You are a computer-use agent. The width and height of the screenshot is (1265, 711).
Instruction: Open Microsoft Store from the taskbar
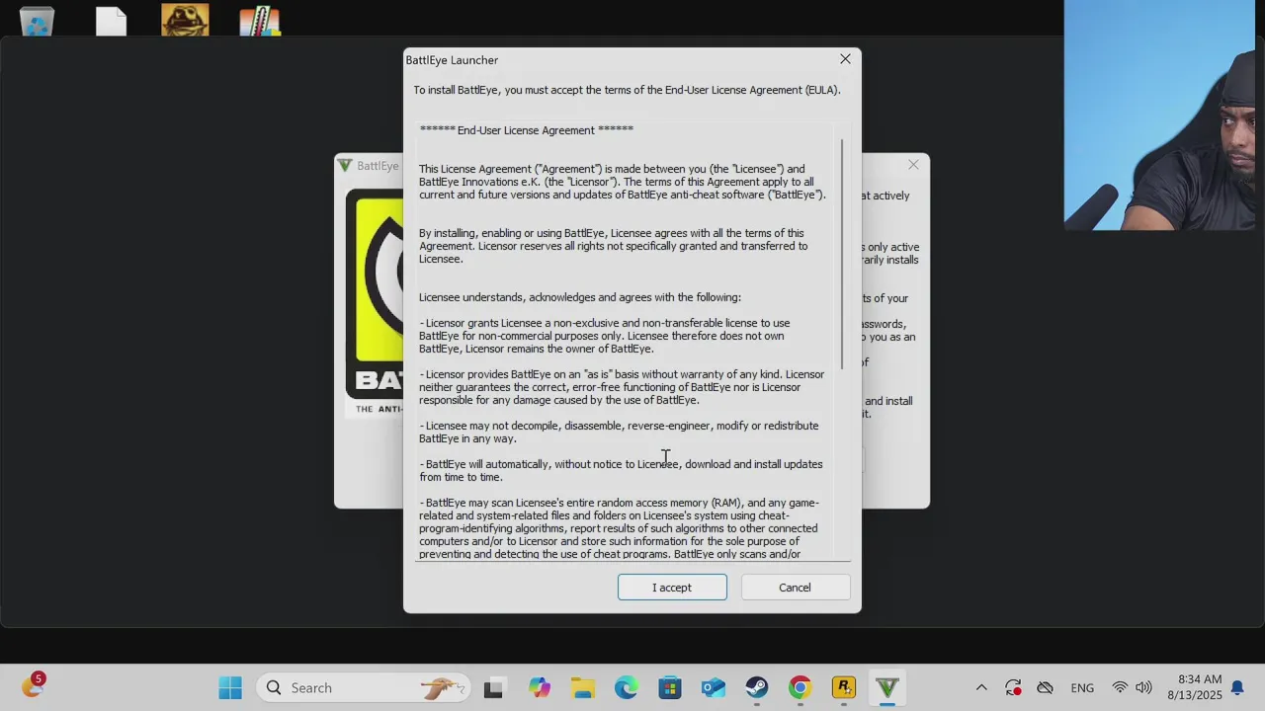[670, 687]
